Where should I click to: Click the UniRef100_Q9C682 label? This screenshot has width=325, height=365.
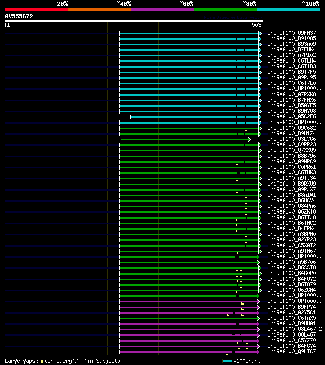pos(291,128)
